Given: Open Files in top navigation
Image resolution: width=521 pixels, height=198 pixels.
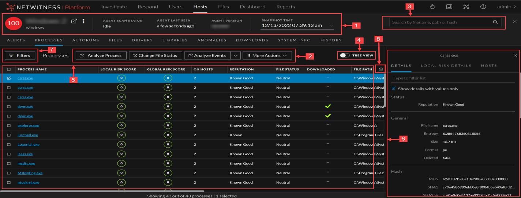Looking at the screenshot, I should (223, 7).
